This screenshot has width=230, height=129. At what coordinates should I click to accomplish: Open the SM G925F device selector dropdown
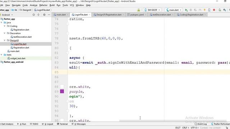[x=152, y=10]
